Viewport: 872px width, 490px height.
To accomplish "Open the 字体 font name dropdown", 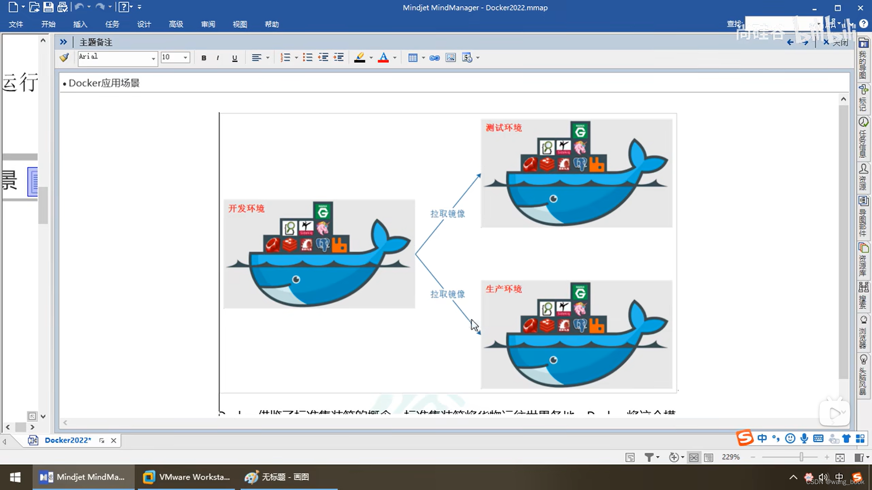I will [x=152, y=58].
